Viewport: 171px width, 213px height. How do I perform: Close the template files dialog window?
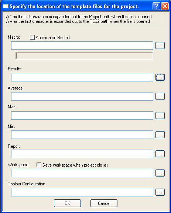pos(165,6)
